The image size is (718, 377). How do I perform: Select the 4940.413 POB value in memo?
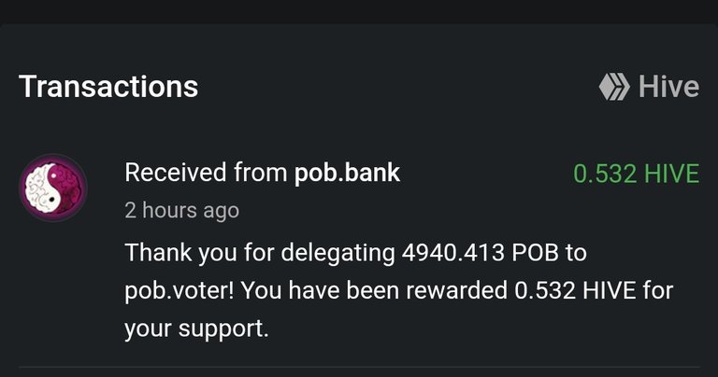point(481,252)
